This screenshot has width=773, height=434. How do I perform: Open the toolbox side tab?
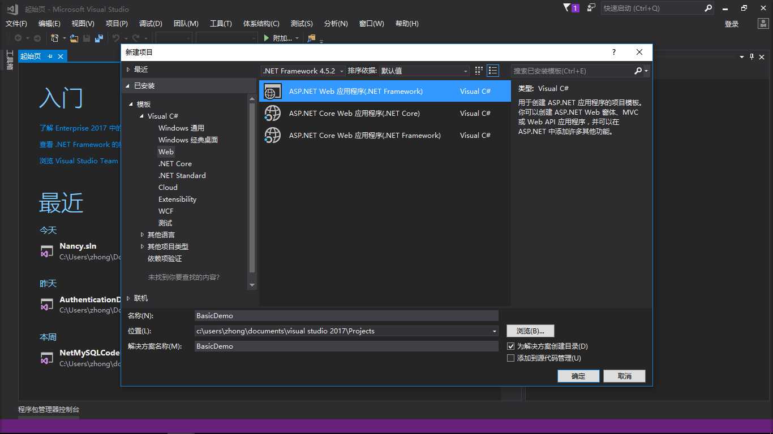tap(9, 60)
